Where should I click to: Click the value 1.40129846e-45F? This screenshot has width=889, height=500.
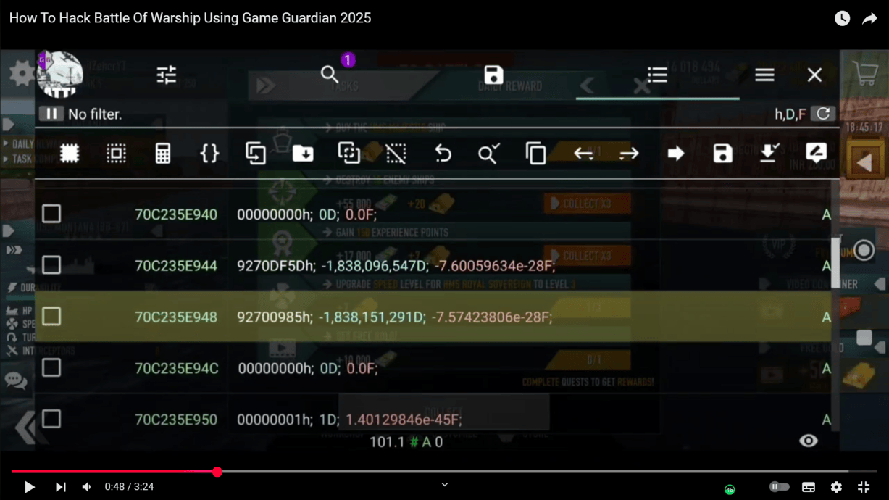pos(404,420)
